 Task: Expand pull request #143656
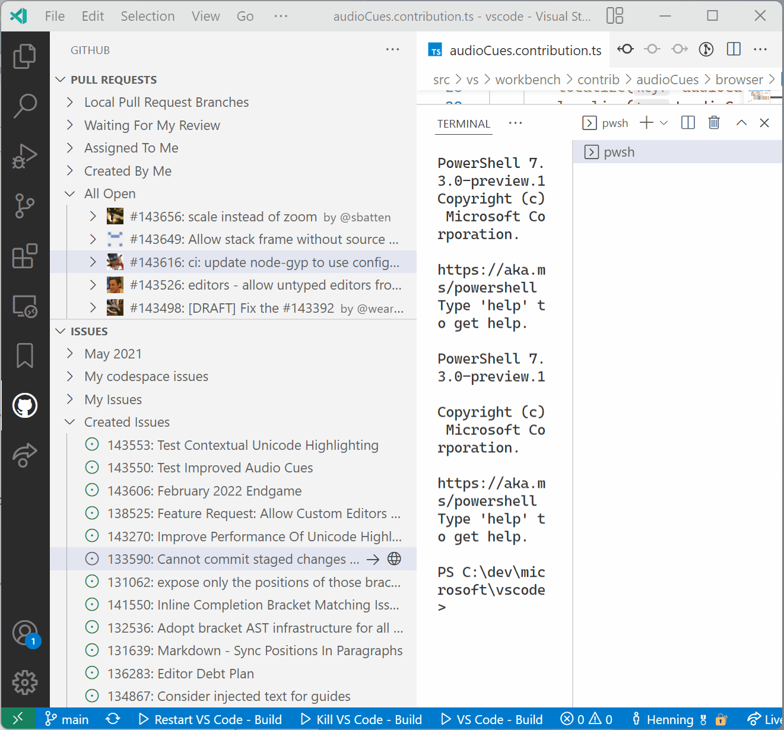pos(93,217)
